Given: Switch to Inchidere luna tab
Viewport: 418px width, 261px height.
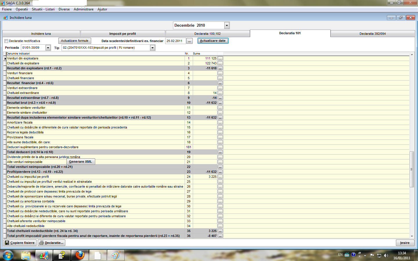Looking at the screenshot, I should [41, 34].
